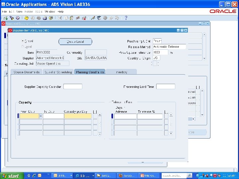Click the Paste clipboard toolbar icon
This screenshot has height=179, width=239.
(72, 18)
